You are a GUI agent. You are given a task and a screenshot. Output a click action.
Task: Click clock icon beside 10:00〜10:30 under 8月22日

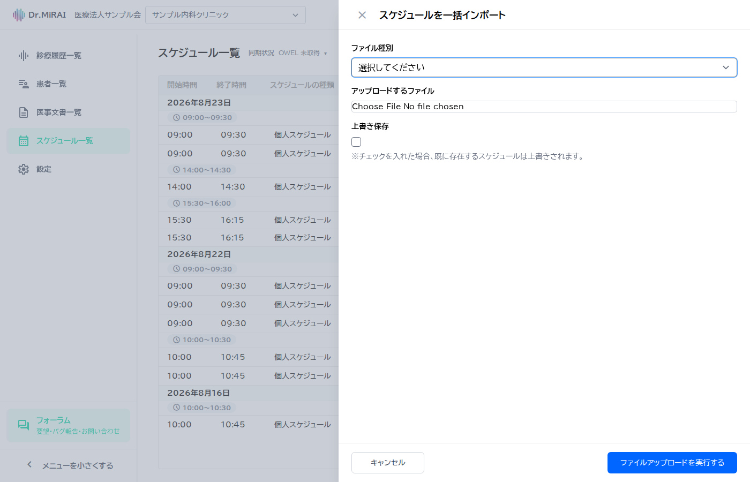pyautogui.click(x=176, y=340)
